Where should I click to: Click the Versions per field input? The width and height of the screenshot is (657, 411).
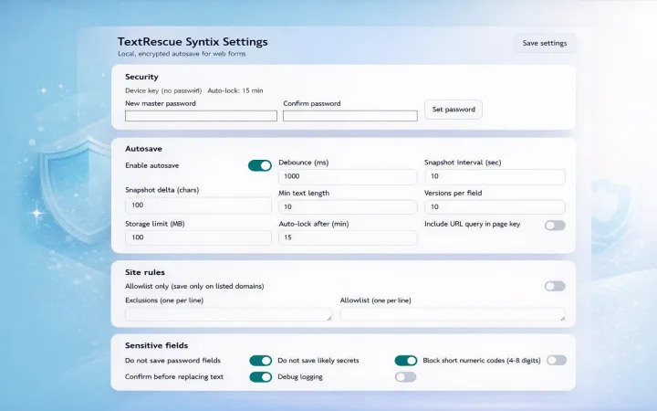[495, 206]
